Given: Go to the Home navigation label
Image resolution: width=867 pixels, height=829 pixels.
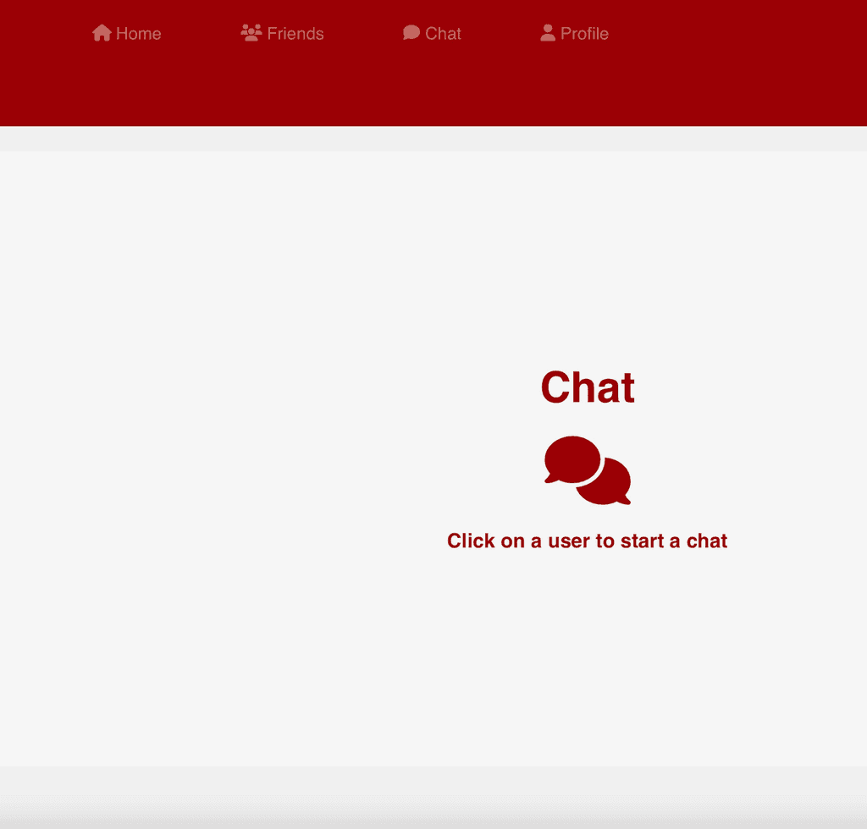Looking at the screenshot, I should point(139,34).
